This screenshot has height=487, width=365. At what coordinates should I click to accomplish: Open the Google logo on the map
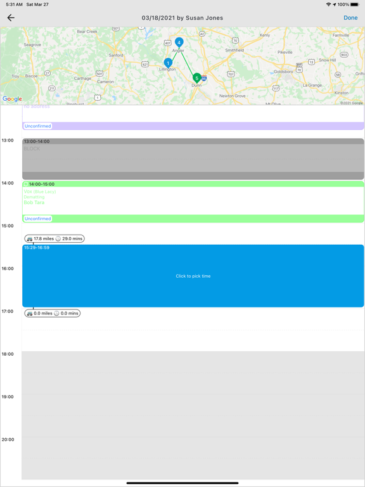pyautogui.click(x=12, y=99)
